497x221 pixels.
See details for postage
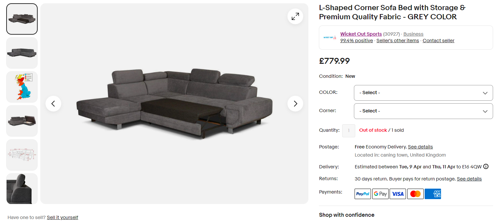[x=420, y=147]
